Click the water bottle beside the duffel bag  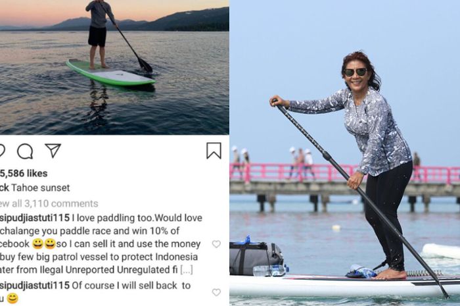[x=271, y=270]
